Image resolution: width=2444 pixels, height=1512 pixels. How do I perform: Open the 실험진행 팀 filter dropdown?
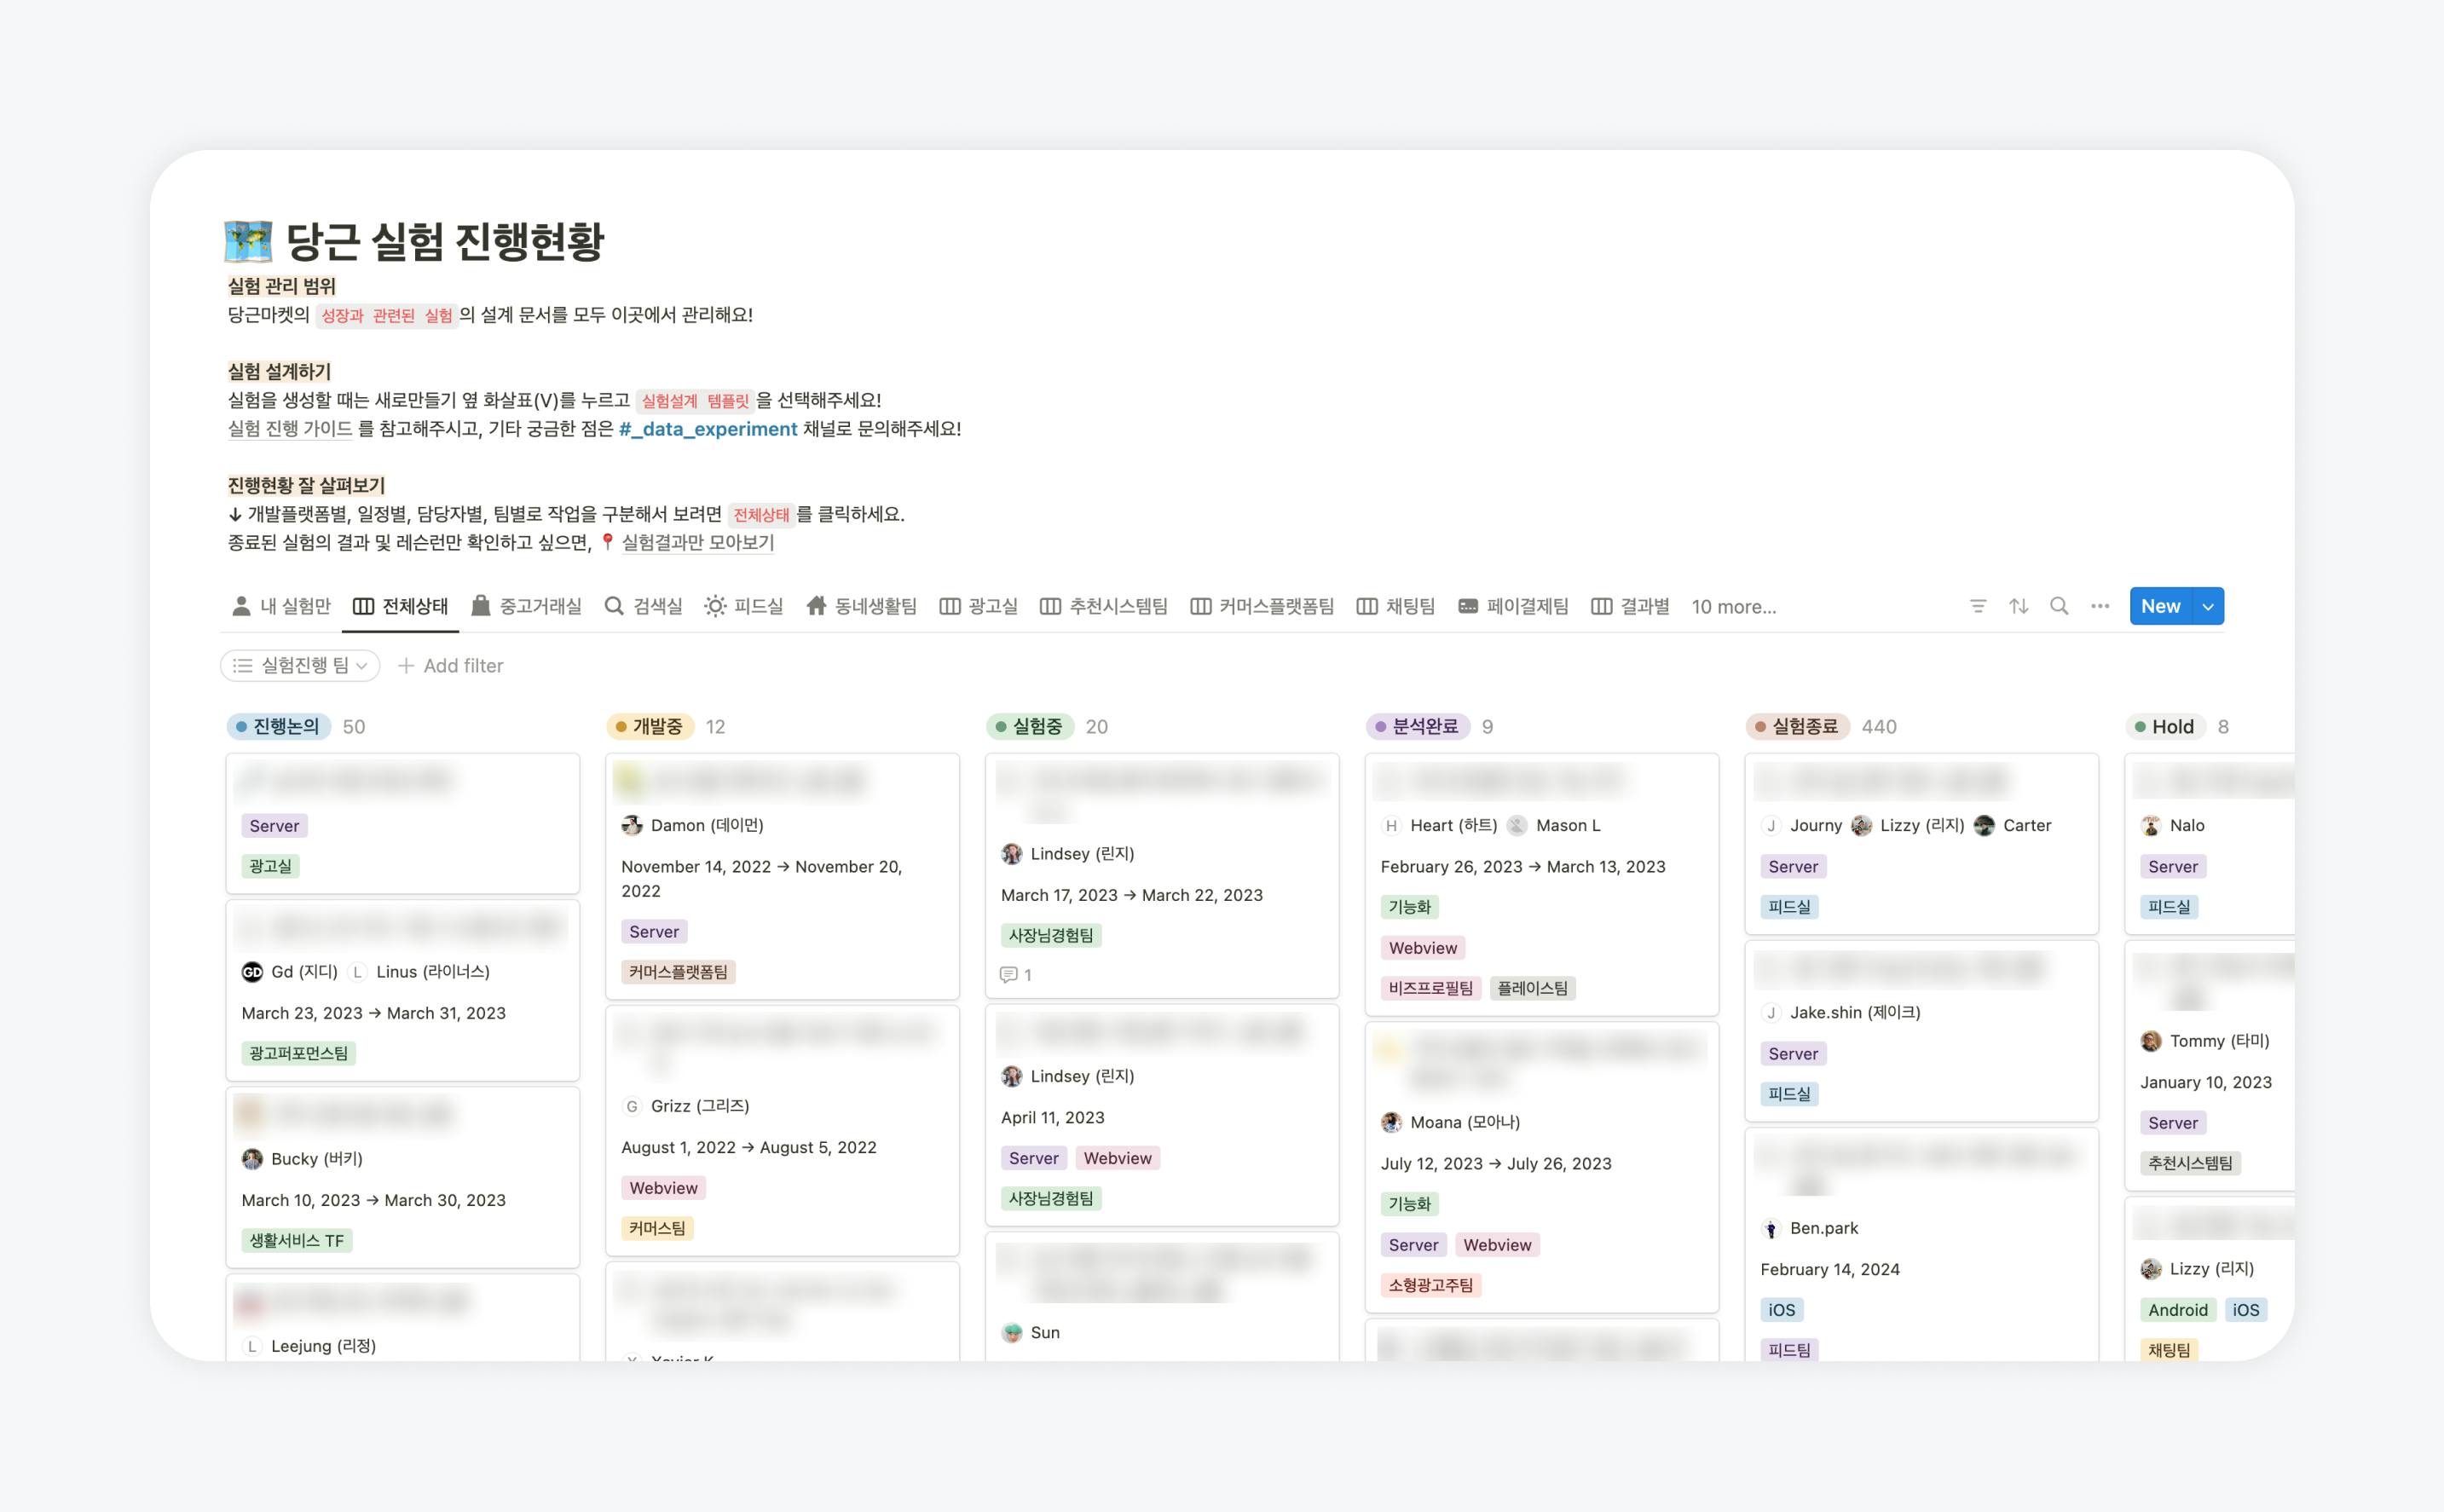300,666
